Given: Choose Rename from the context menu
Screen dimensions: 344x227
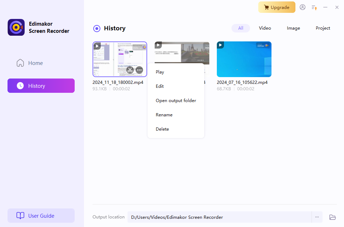Looking at the screenshot, I should click(x=164, y=115).
